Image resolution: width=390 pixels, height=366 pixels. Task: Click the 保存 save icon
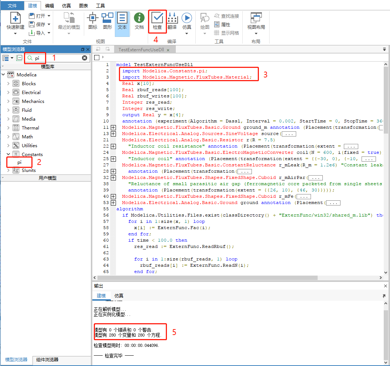[32, 24]
